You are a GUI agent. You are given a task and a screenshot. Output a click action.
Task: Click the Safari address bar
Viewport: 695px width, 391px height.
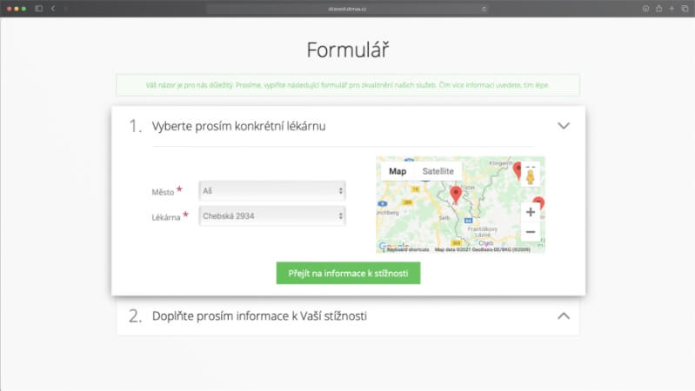click(347, 8)
